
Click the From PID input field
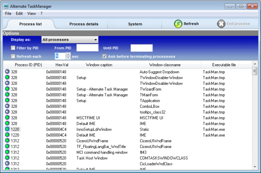click(87, 48)
